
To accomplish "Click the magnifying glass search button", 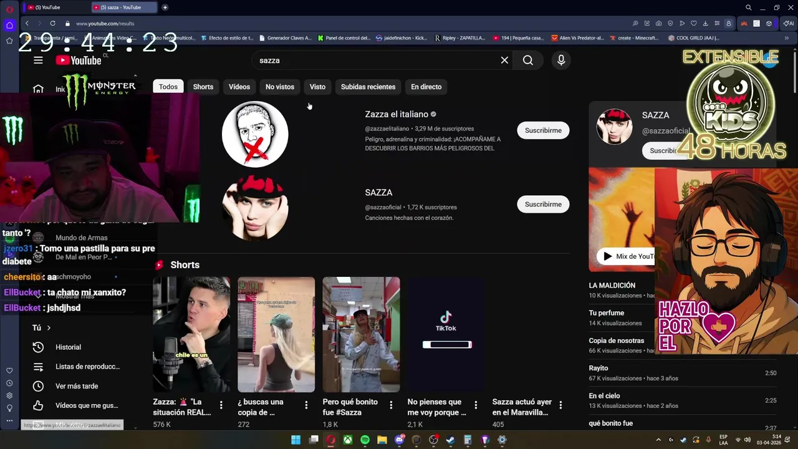I will [x=528, y=60].
